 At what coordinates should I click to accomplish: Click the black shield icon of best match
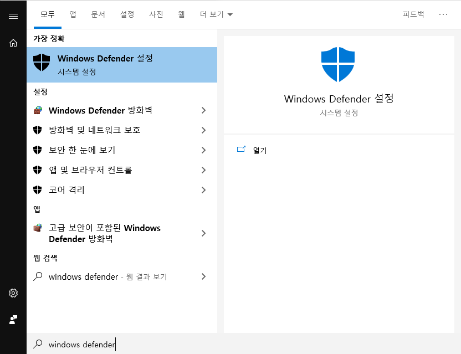tap(42, 62)
